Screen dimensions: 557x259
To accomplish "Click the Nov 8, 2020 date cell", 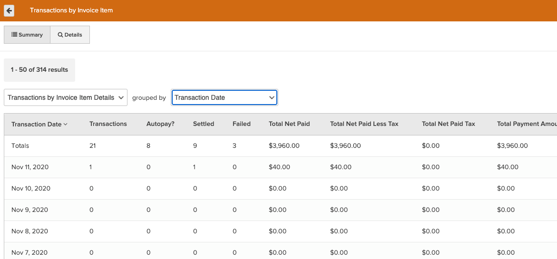I will click(29, 231).
